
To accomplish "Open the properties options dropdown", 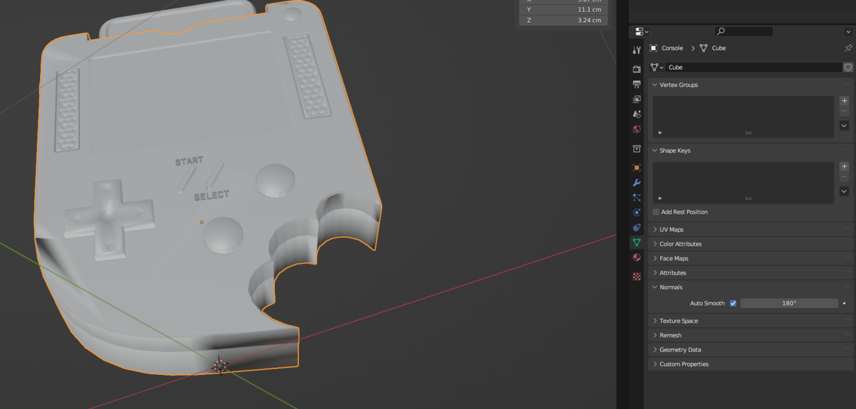I will pos(848,31).
